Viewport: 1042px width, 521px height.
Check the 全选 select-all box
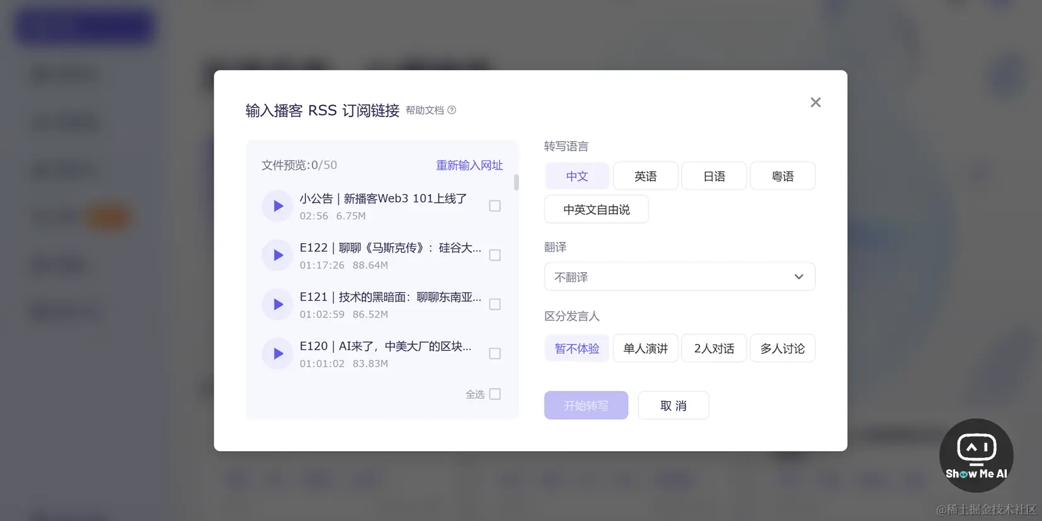(x=495, y=394)
